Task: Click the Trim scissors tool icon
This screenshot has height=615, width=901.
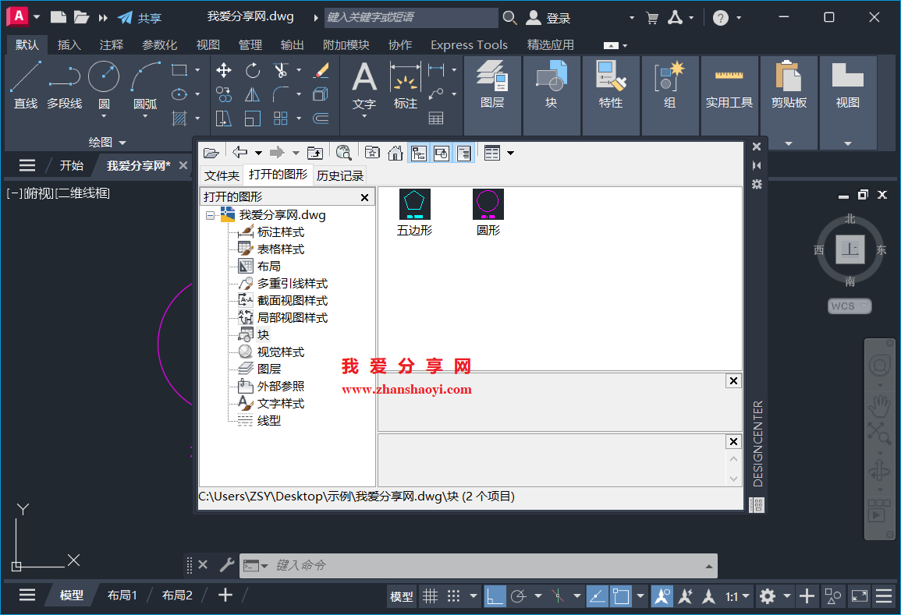Action: click(280, 71)
